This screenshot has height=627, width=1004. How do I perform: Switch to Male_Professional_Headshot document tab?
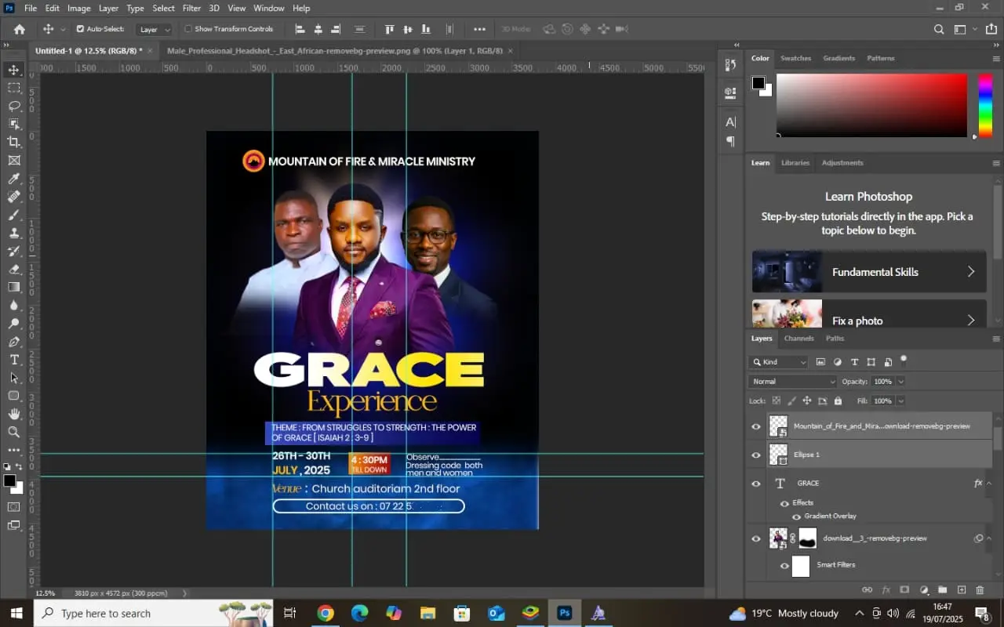pyautogui.click(x=335, y=50)
